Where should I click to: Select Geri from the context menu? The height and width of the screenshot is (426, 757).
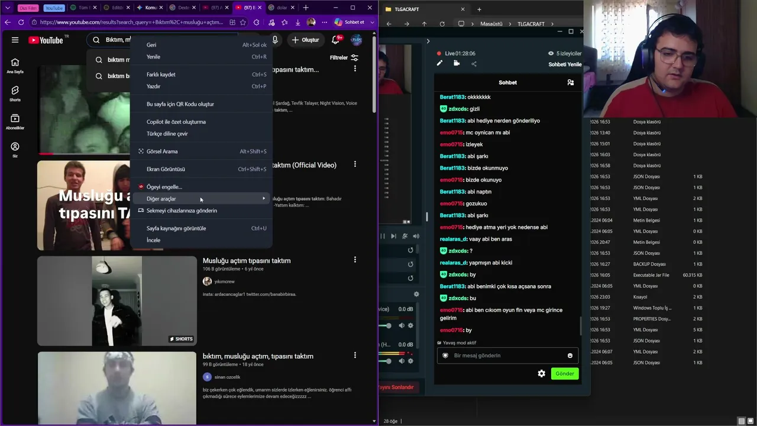(x=201, y=45)
